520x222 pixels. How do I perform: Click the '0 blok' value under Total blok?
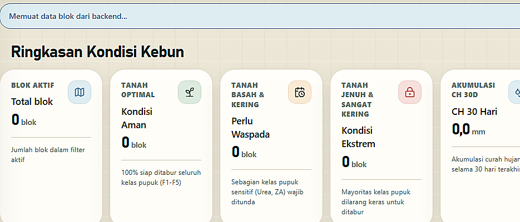[x=24, y=120]
